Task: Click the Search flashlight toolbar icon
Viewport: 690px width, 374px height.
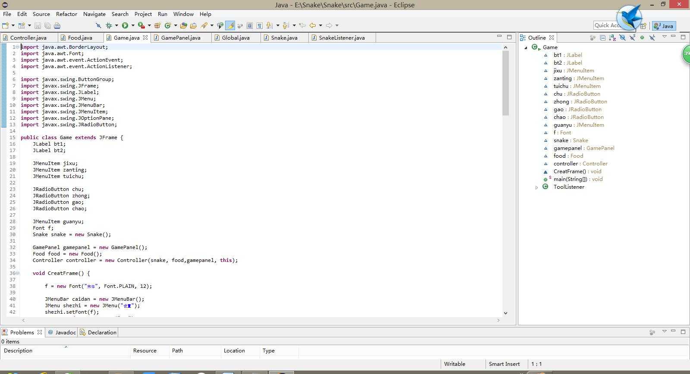Action: 204,25
